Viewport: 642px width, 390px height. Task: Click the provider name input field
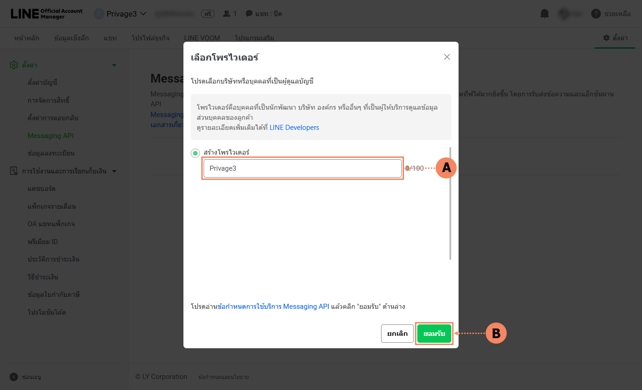tap(303, 168)
